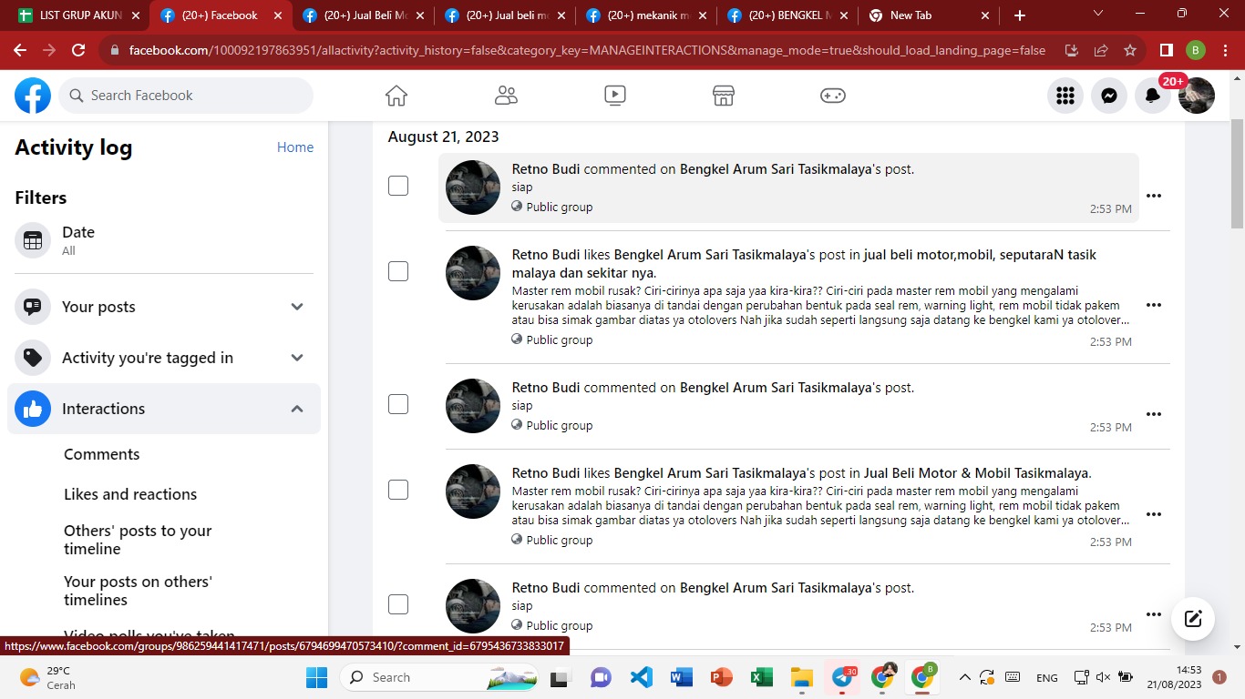Open Word from the taskbar
Screen dimensions: 1245x699
tap(682, 677)
